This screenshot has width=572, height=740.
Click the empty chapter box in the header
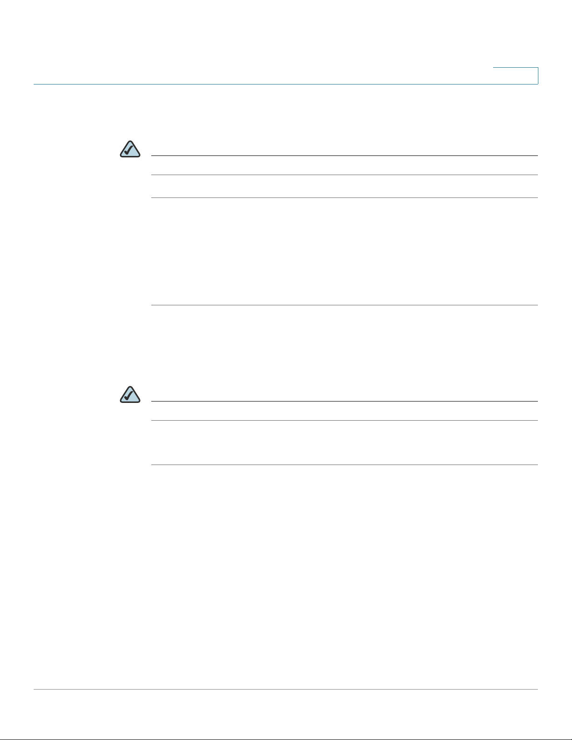pyautogui.click(x=516, y=76)
